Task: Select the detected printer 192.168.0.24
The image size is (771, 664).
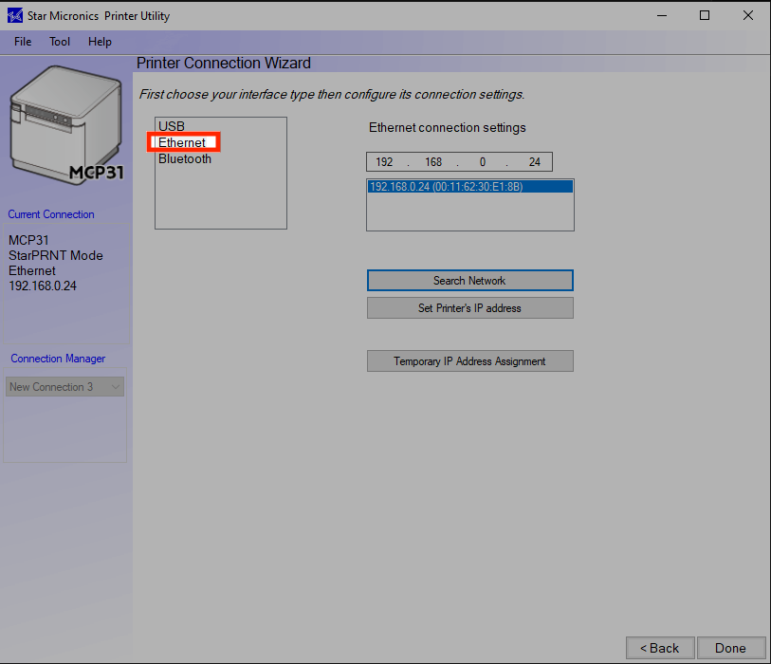Action: 469,186
